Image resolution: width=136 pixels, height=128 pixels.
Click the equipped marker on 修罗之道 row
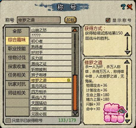pyautogui.click(x=69, y=80)
